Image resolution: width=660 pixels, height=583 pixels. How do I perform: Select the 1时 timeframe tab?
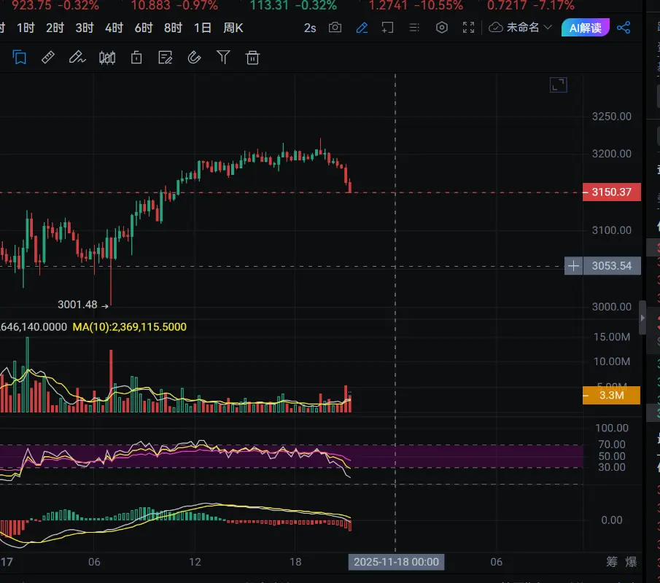tap(26, 28)
